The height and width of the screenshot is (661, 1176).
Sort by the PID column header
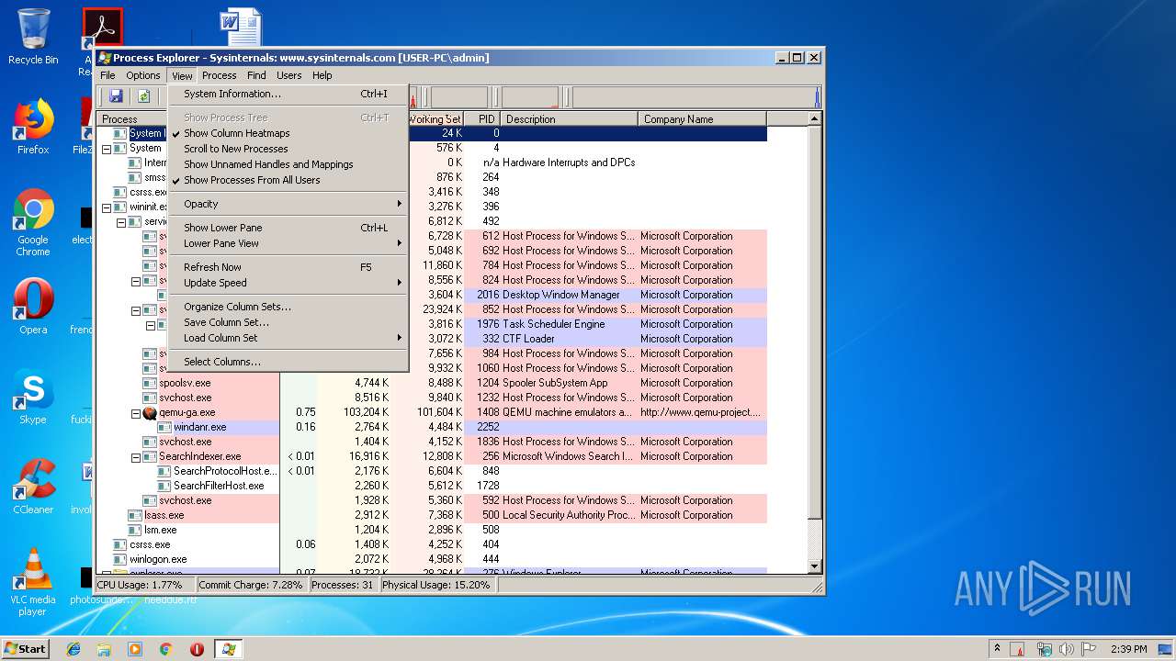point(482,119)
